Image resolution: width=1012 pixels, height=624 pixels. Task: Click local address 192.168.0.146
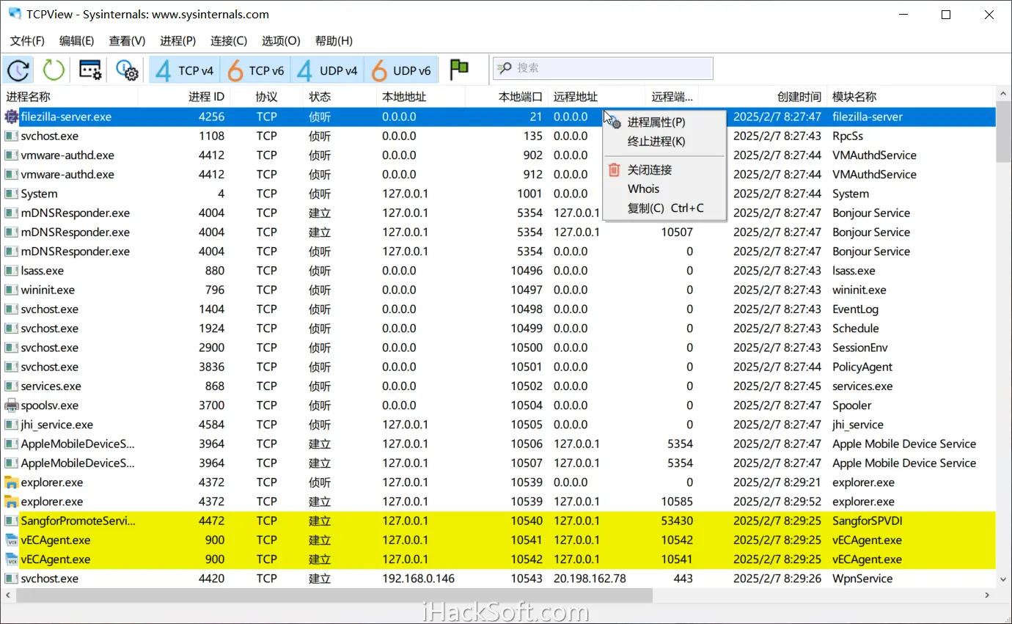[x=418, y=579]
